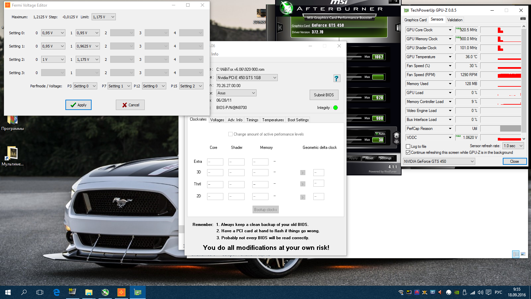Click the Submit BIOS button
Image resolution: width=531 pixels, height=299 pixels.
(324, 95)
